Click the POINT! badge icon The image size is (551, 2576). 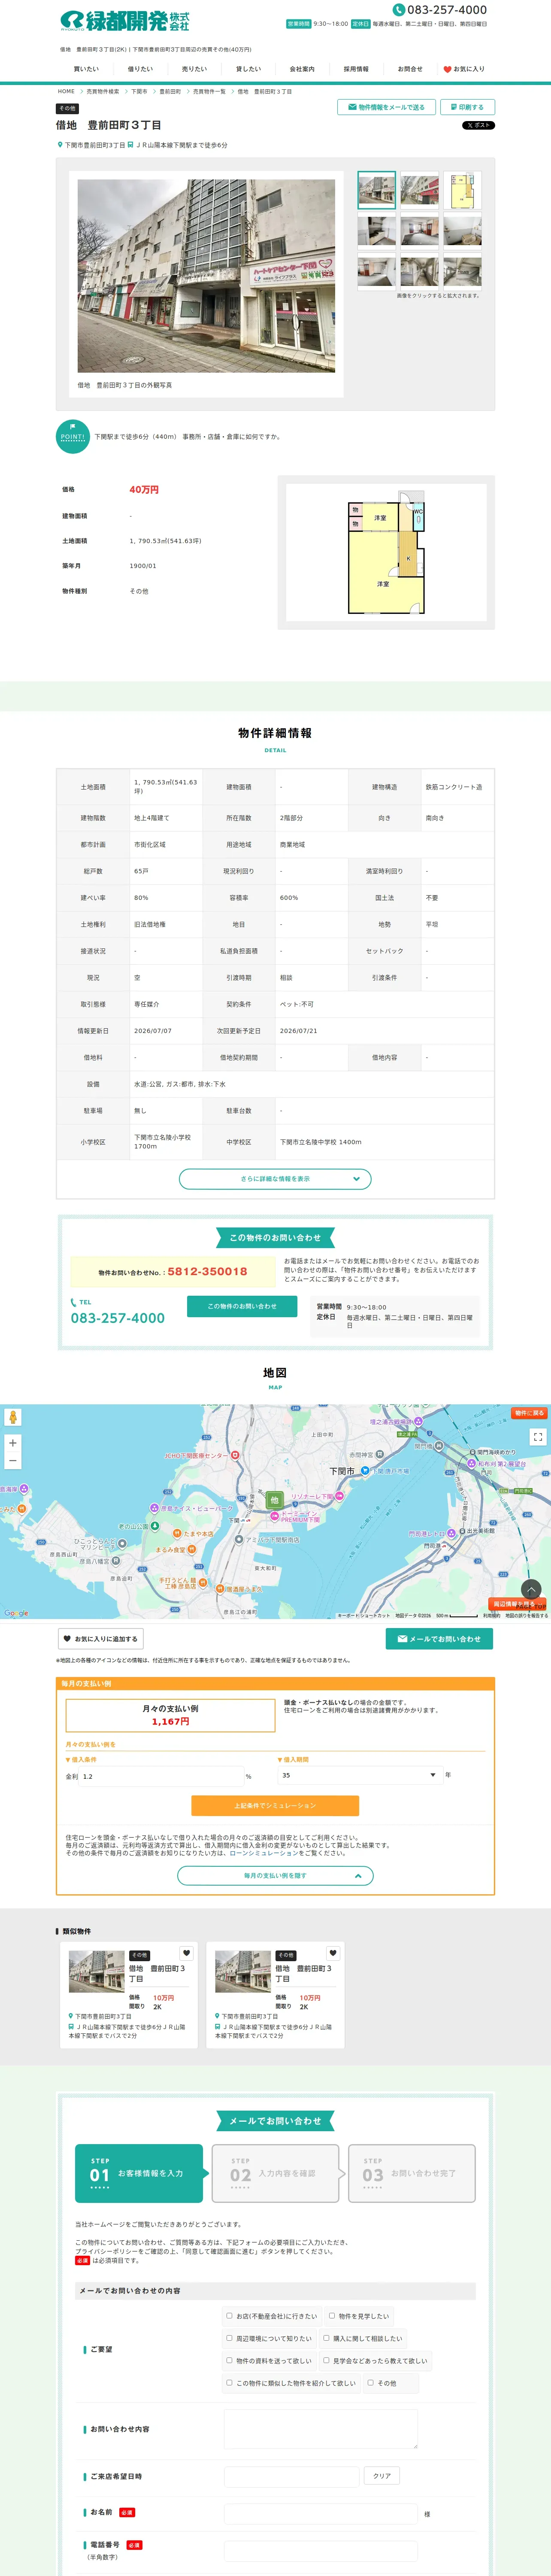[72, 436]
